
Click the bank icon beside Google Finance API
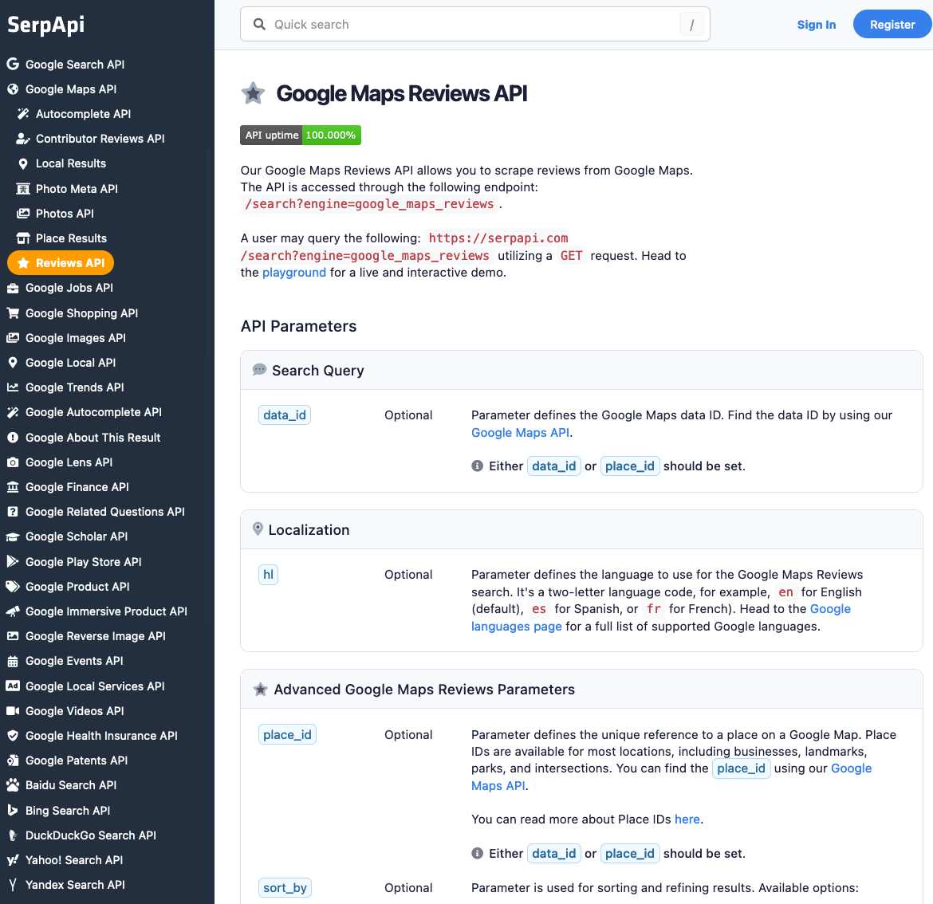pos(13,486)
